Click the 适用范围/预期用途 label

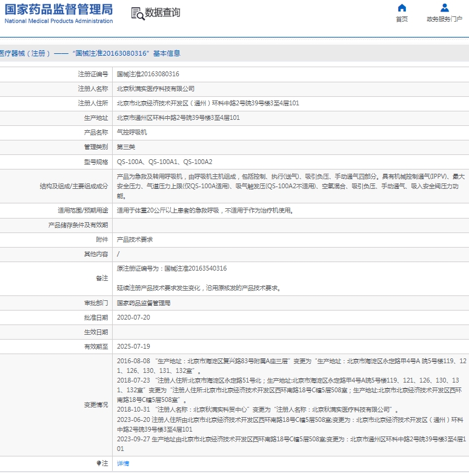tap(83, 211)
